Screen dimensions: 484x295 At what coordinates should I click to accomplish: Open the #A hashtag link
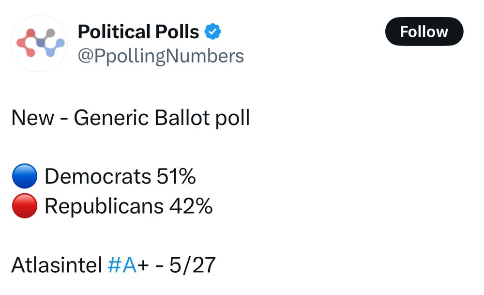[x=122, y=265]
